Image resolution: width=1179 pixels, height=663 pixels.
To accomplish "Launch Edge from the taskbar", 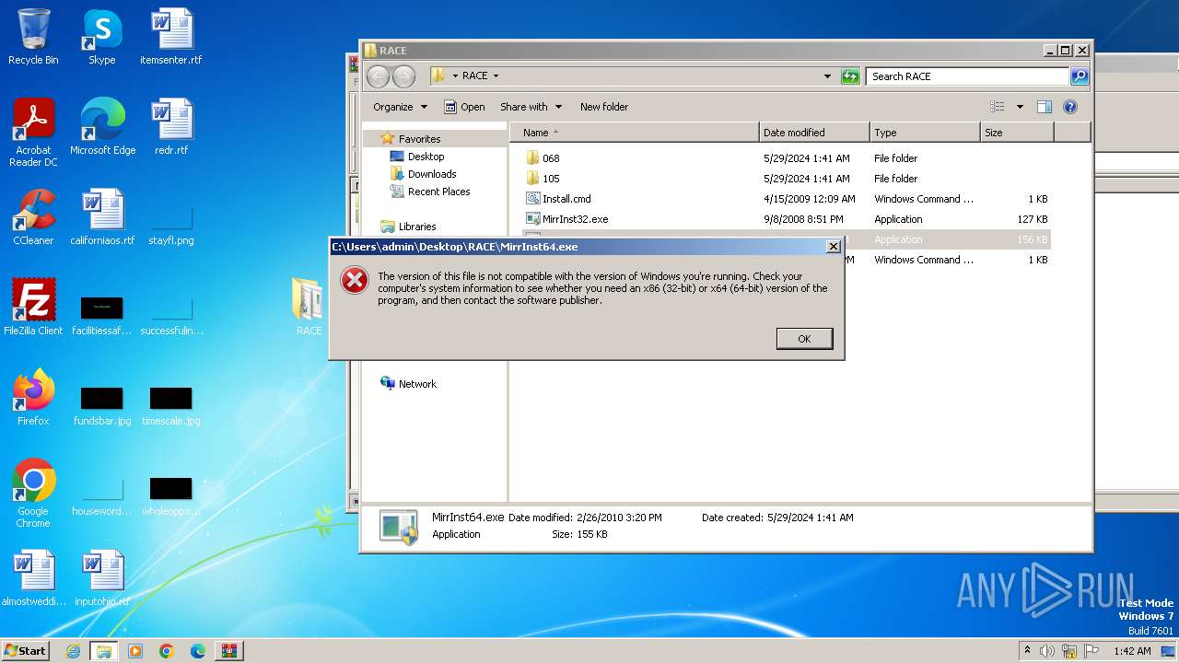I will (198, 651).
